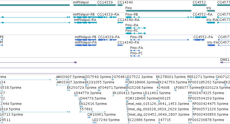
Task: Click the LD44779.3prime EST label
Action: [x=88, y=93]
